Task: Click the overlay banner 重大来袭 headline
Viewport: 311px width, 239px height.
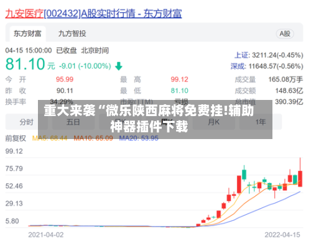Action: point(149,119)
